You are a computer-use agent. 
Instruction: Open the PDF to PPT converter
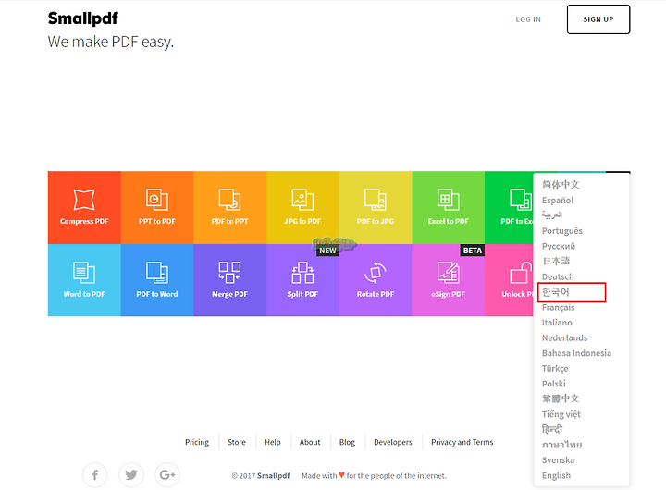229,207
